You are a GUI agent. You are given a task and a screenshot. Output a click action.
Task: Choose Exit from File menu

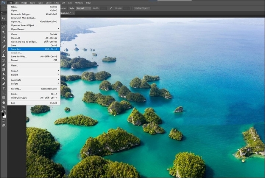[34, 103]
